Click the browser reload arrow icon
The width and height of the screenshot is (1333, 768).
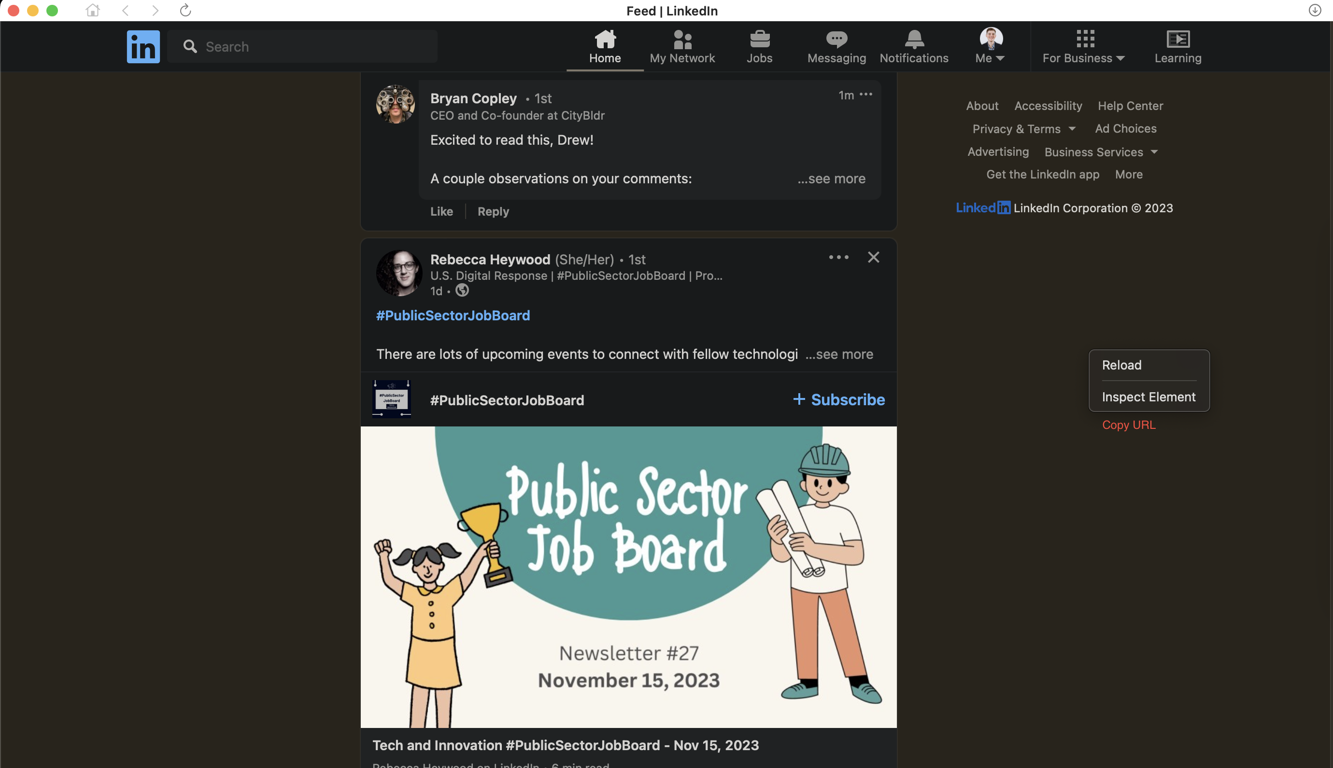pyautogui.click(x=185, y=10)
